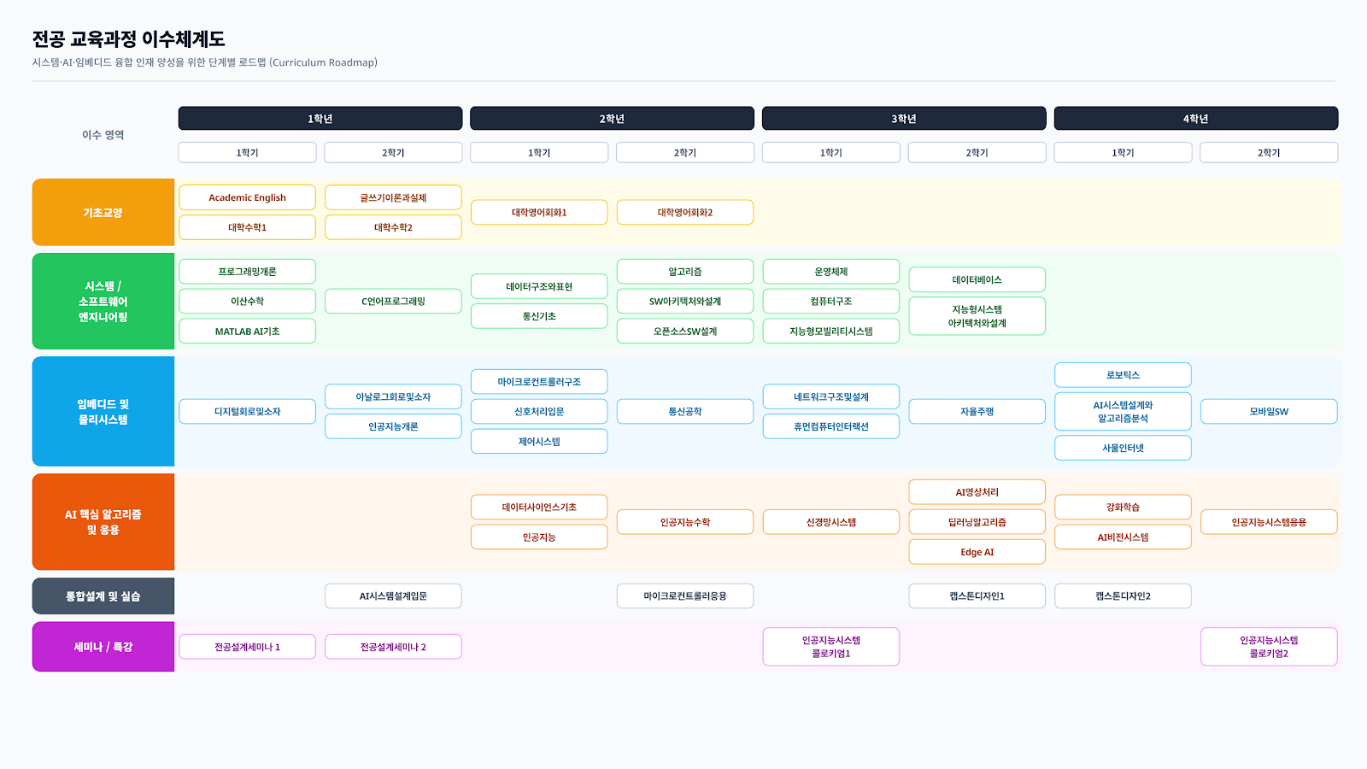1367x769 pixels.
Task: Open the 디지털회로및소자 course
Action: 248,411
